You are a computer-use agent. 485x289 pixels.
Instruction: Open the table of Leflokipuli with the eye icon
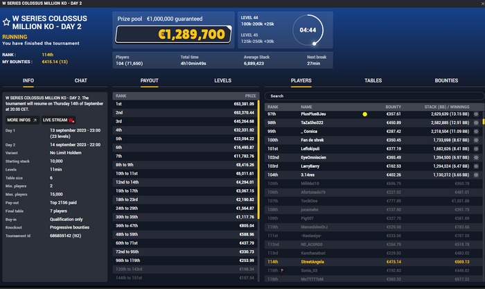[476, 149]
